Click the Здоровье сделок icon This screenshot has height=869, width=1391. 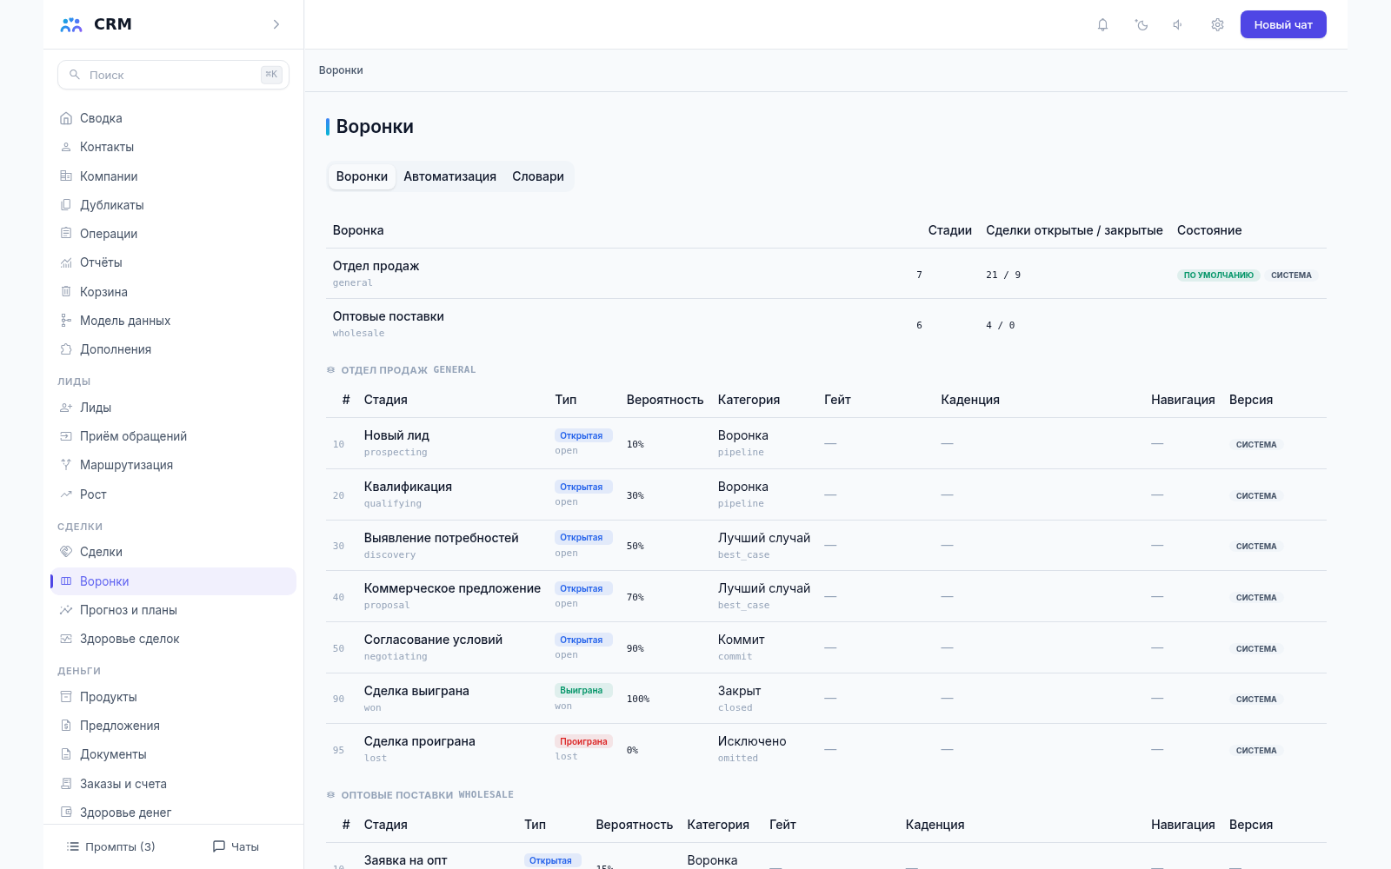(66, 639)
